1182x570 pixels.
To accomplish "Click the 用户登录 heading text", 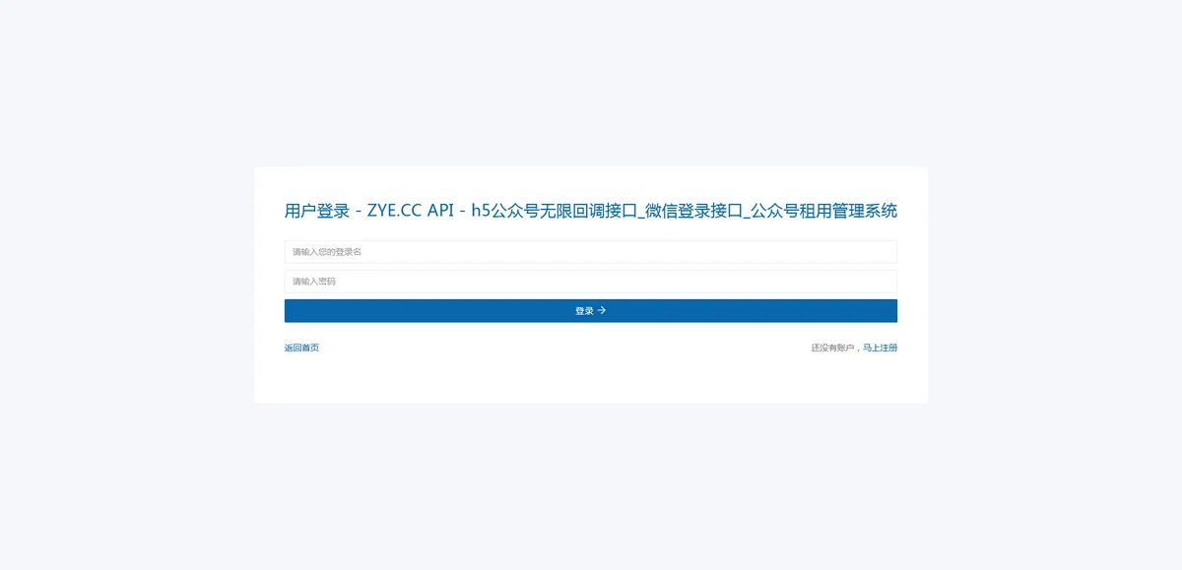I will click(x=317, y=211).
